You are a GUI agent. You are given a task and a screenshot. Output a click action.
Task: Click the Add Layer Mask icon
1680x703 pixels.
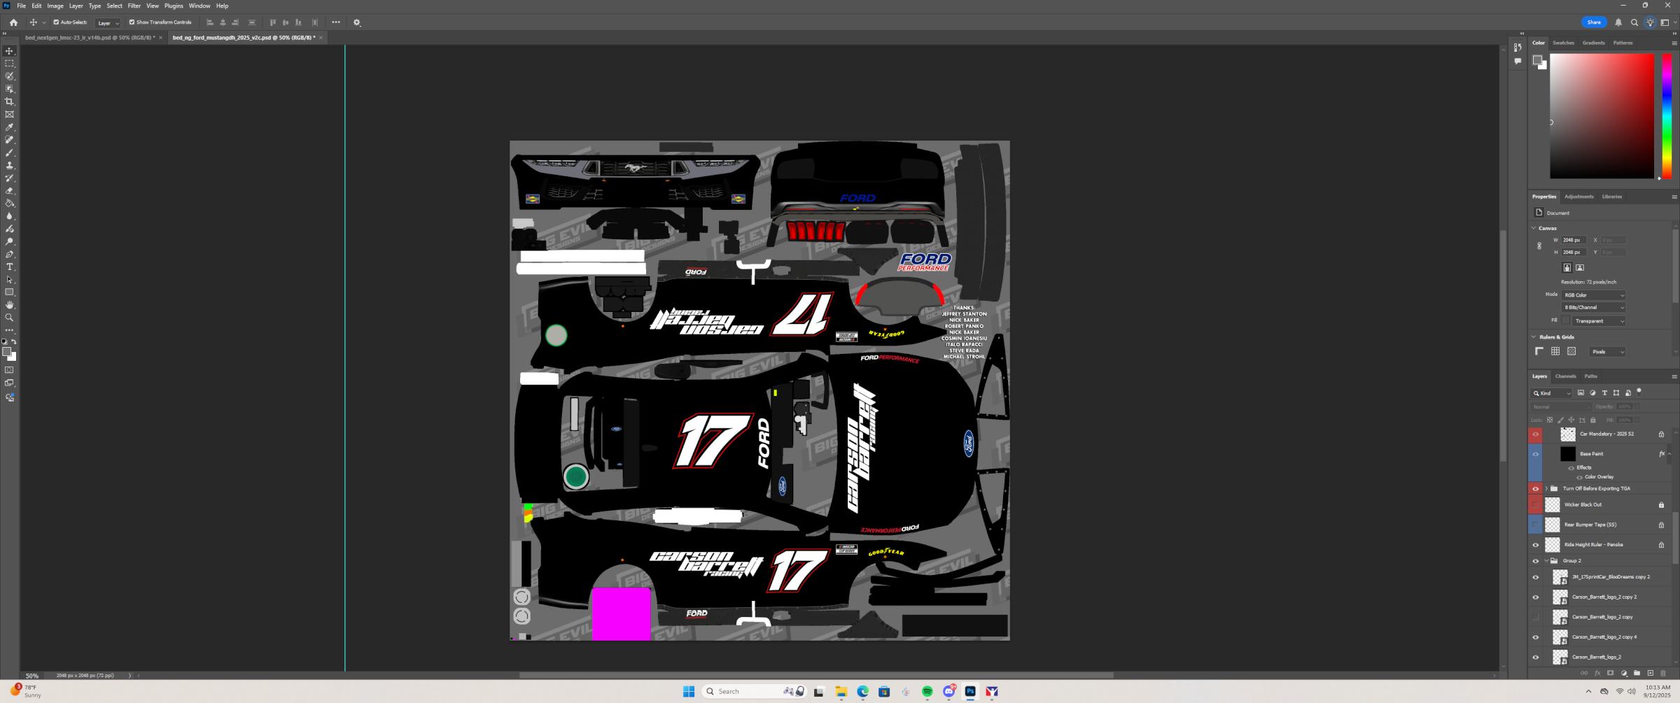click(1611, 672)
